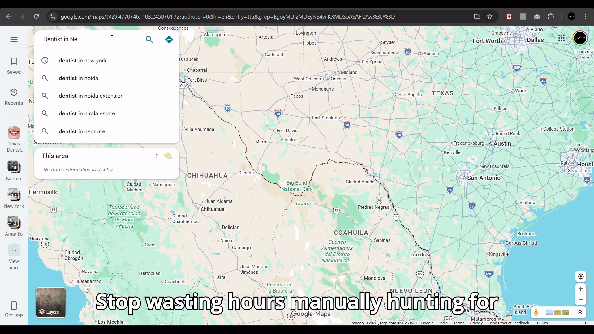This screenshot has height=334, width=594.
Task: Open the Google apps grid icon
Action: point(562,38)
